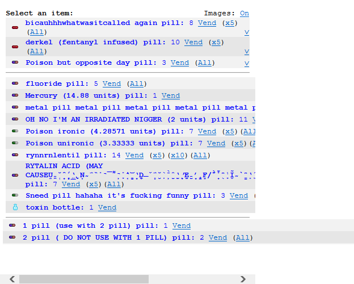
Task: Vend All Poison but opposite day pills
Action: tap(205, 62)
